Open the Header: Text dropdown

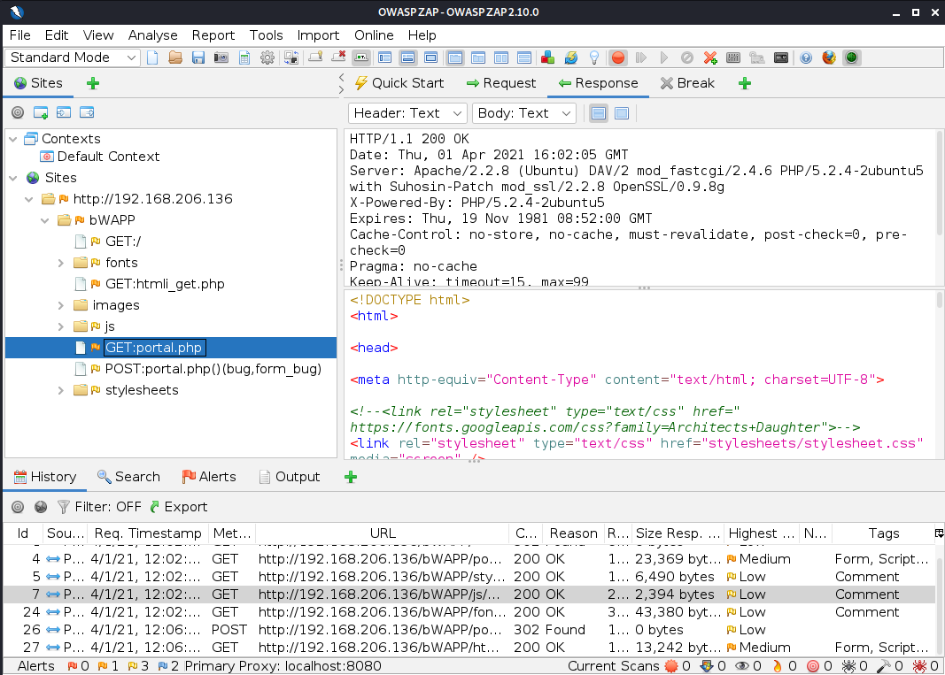(407, 113)
